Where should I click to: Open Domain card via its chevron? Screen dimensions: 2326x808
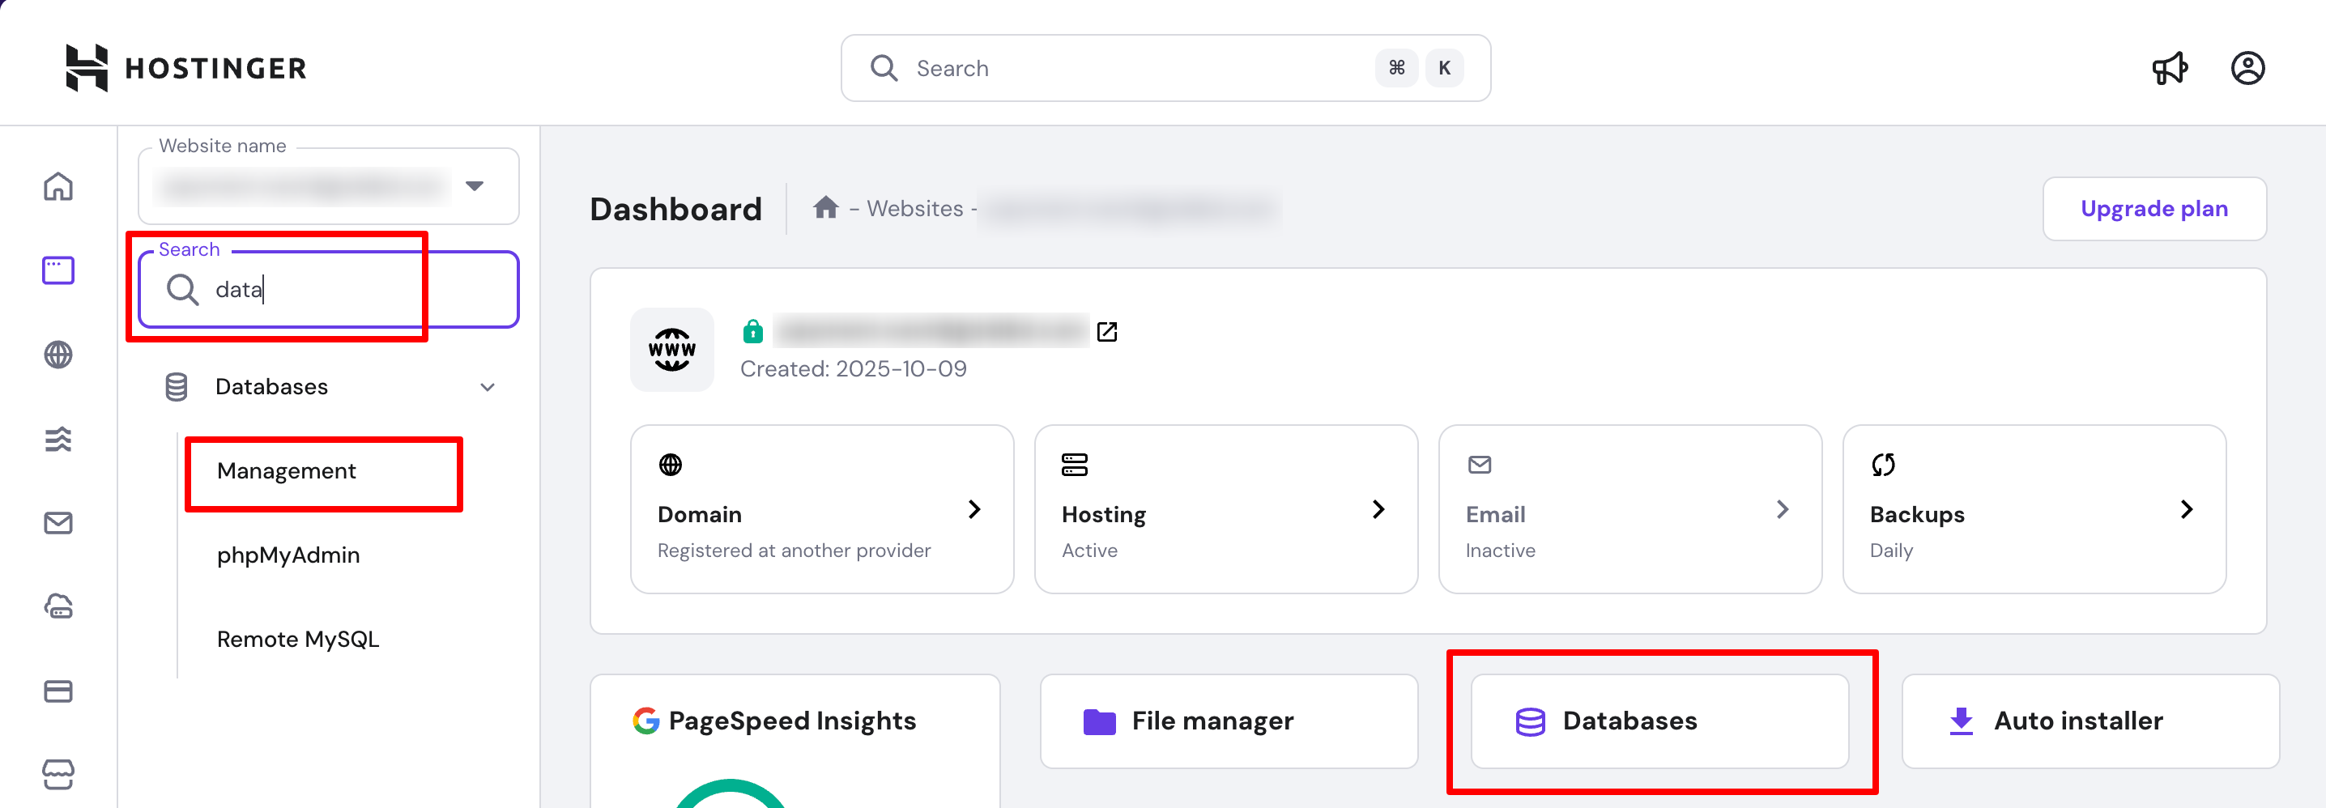(974, 509)
